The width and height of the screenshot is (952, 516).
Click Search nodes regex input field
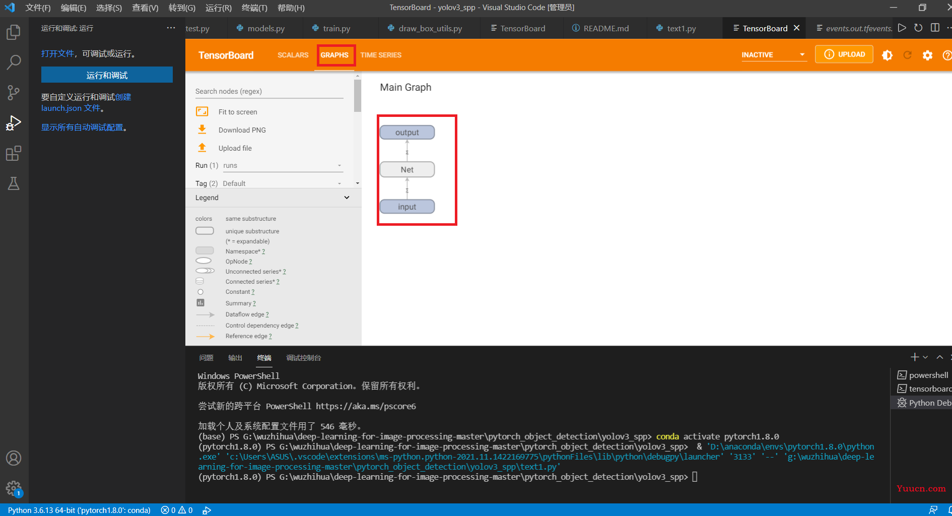pos(269,91)
